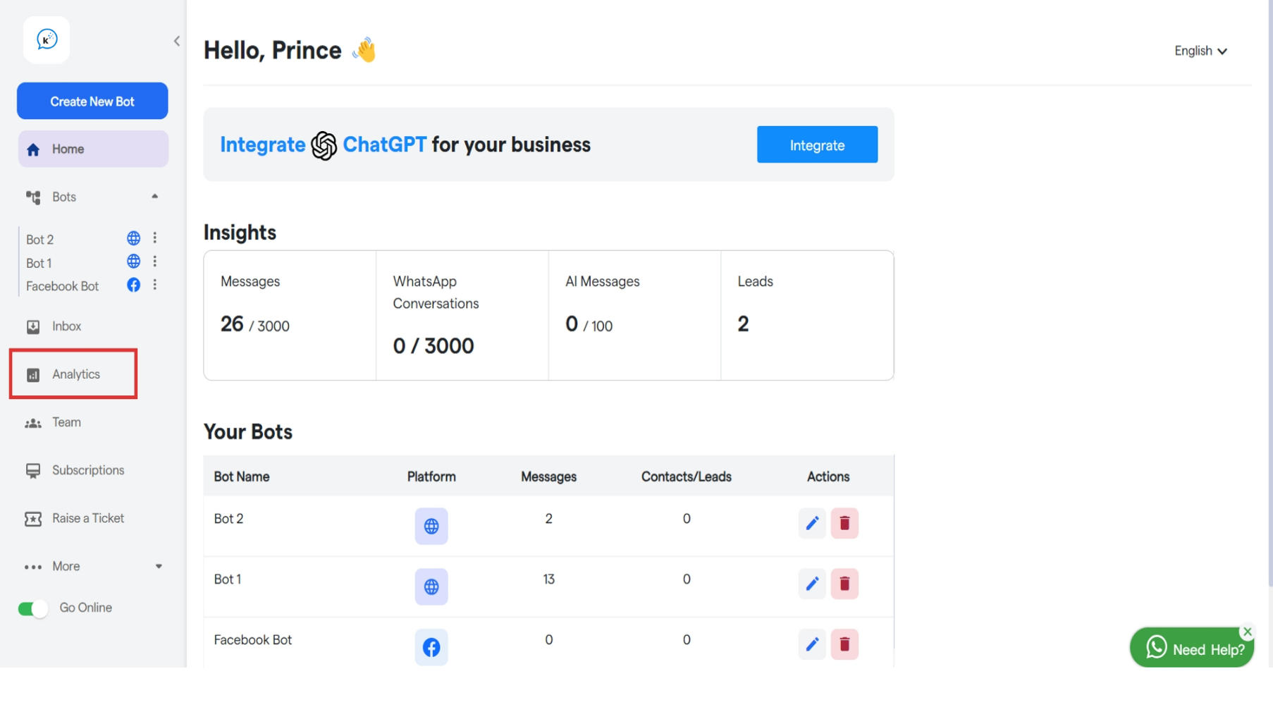Open the Need Help WhatsApp chat
The width and height of the screenshot is (1273, 719).
(1192, 649)
